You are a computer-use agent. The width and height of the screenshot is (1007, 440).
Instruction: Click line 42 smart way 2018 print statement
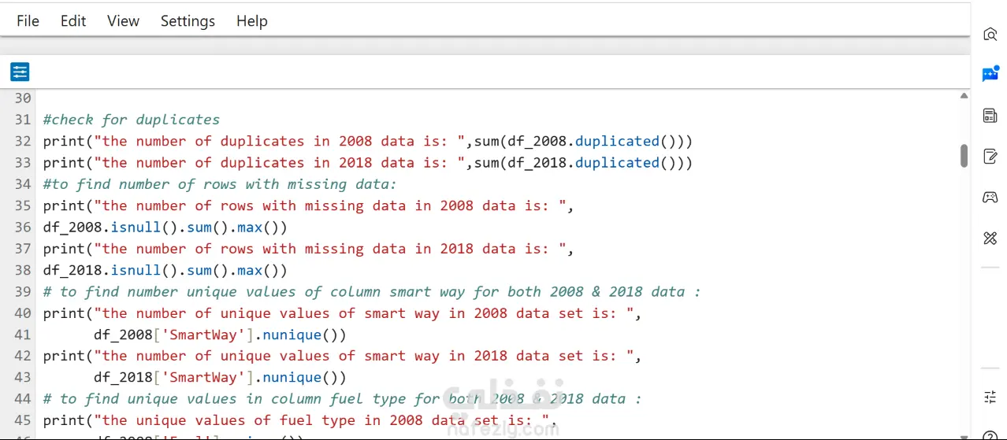pyautogui.click(x=343, y=356)
